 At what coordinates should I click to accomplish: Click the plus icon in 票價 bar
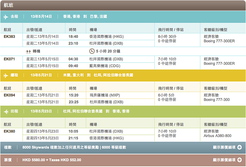[x=239, y=160]
